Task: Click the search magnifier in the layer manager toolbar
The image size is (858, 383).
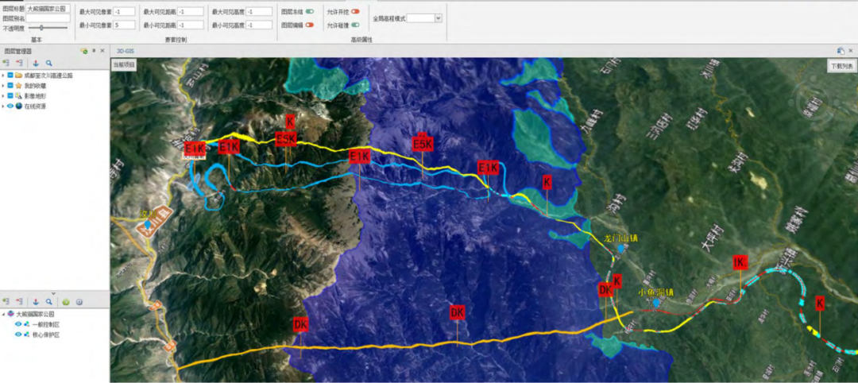Action: pos(48,63)
